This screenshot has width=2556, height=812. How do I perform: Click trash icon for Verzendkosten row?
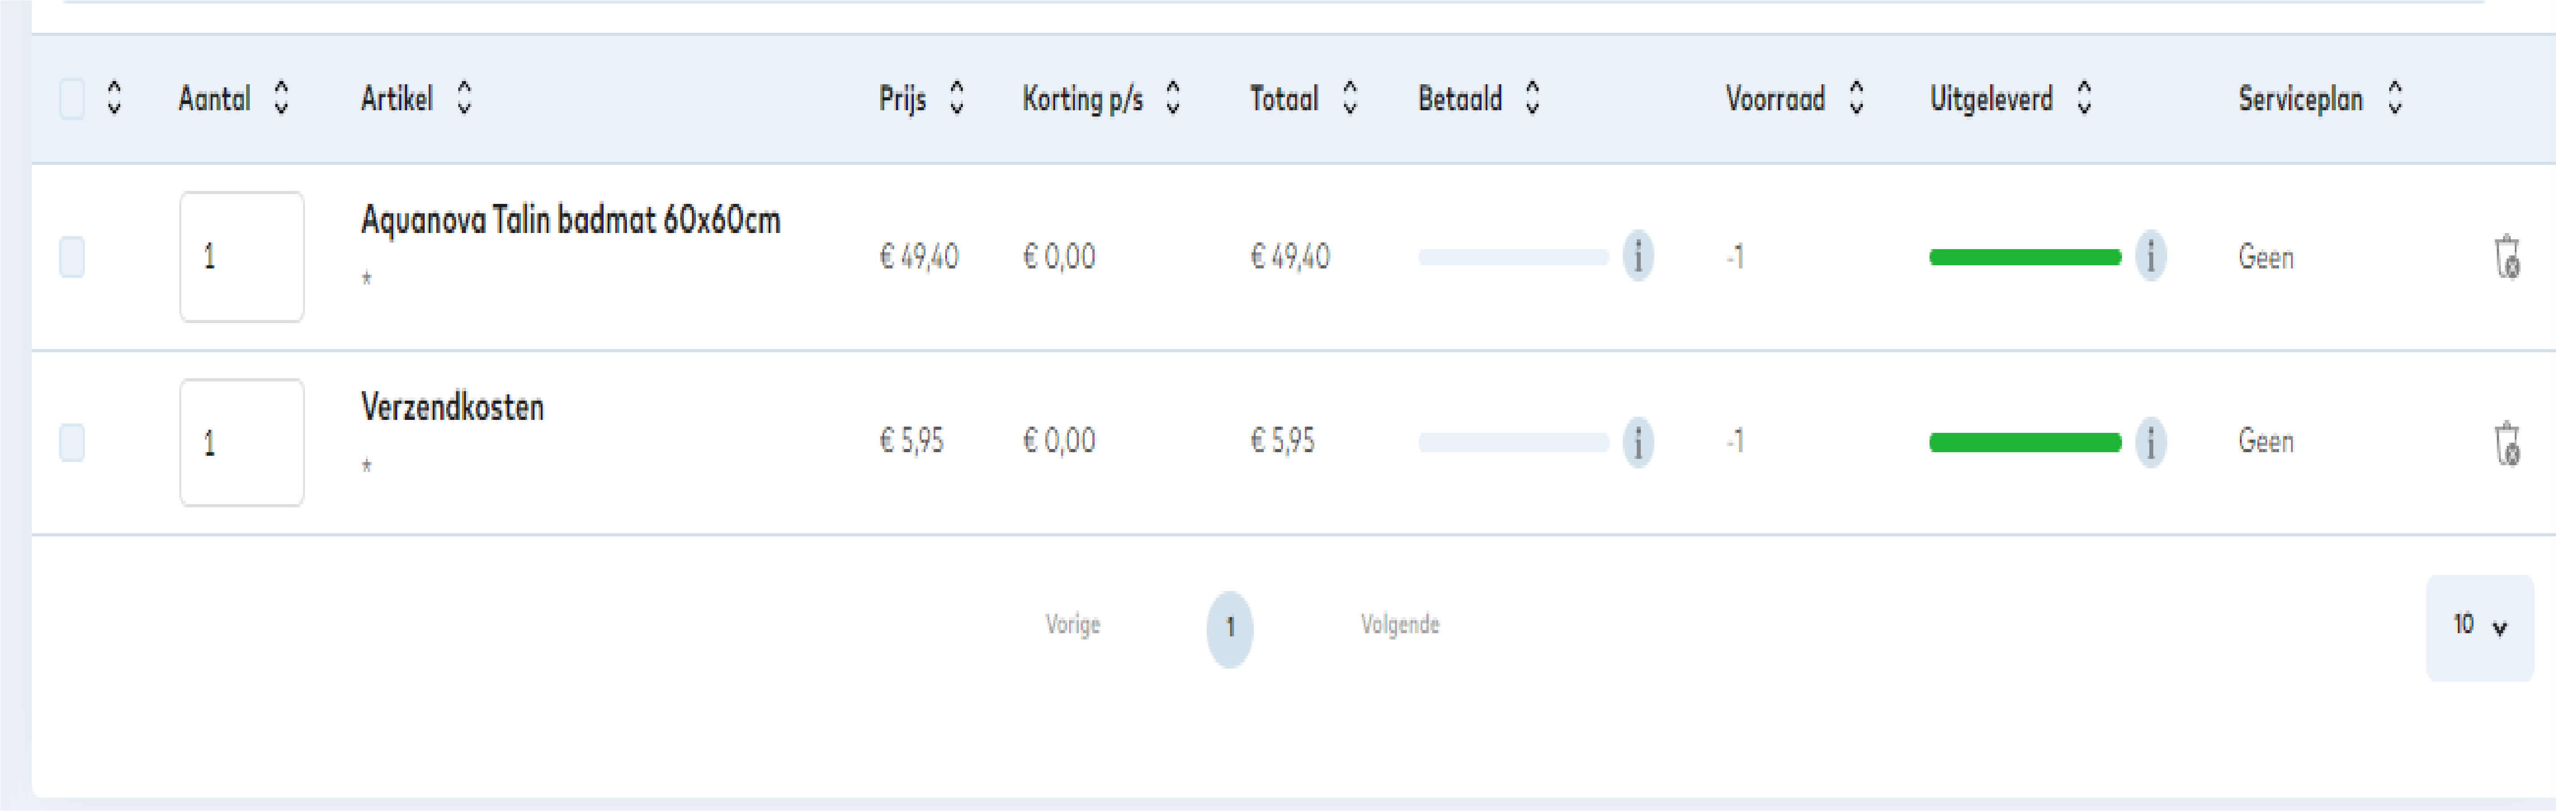[x=2506, y=443]
